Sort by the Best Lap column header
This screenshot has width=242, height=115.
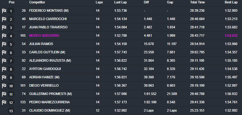pyautogui.click(x=231, y=2)
